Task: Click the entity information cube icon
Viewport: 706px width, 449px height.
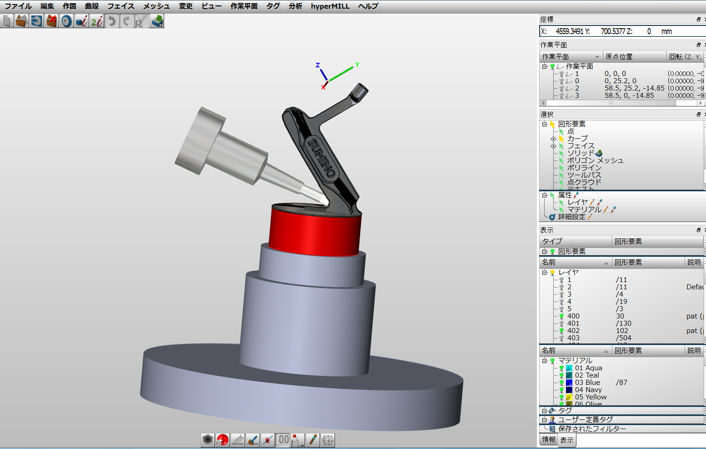Action: 81,21
